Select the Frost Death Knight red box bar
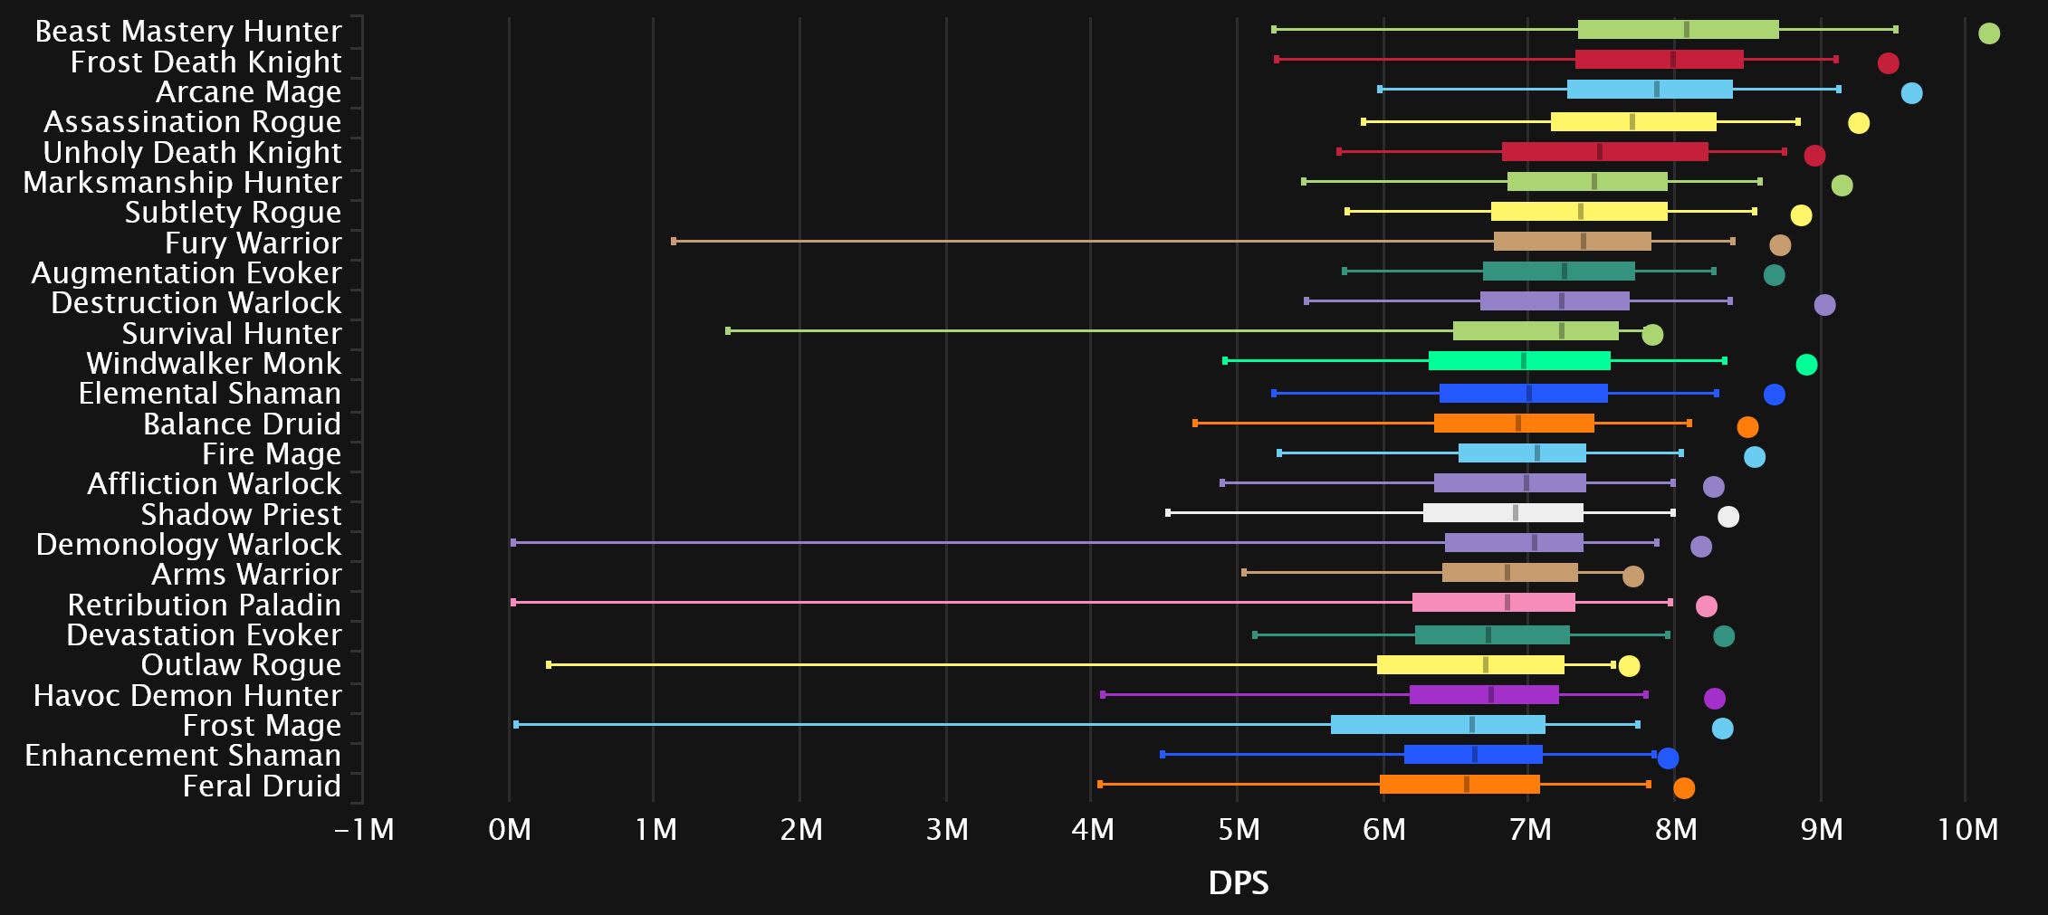This screenshot has height=915, width=2048. [1659, 60]
